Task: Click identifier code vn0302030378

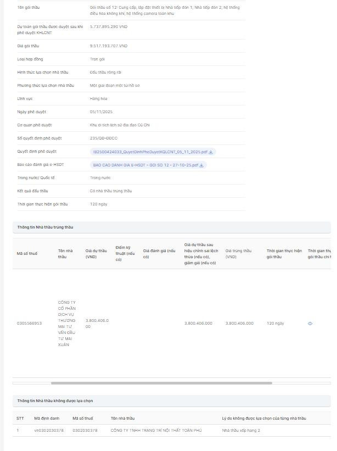Action: coord(49,430)
